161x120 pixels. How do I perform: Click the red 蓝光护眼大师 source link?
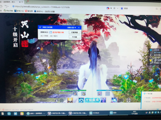coord(58,32)
